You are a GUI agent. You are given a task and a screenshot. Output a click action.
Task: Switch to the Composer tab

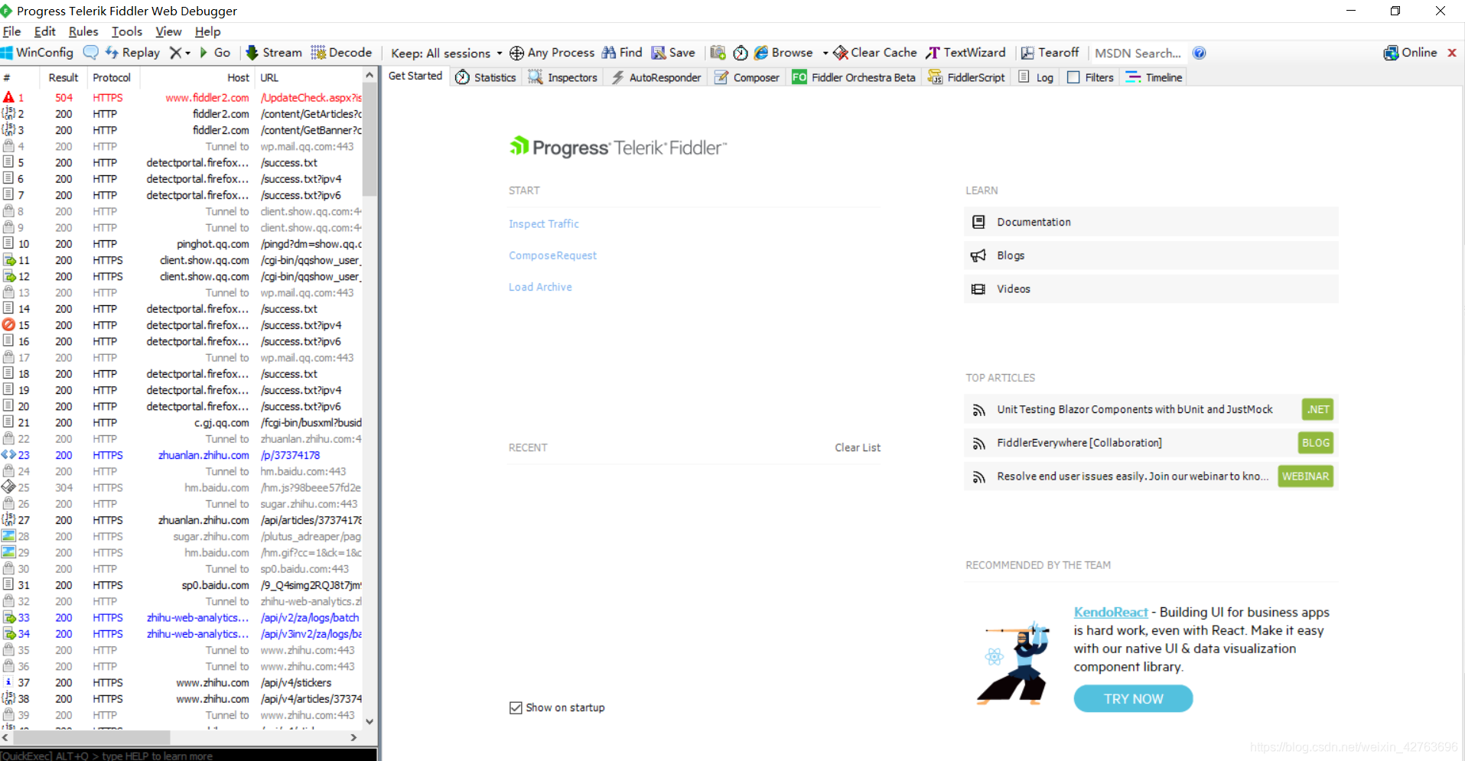click(747, 77)
